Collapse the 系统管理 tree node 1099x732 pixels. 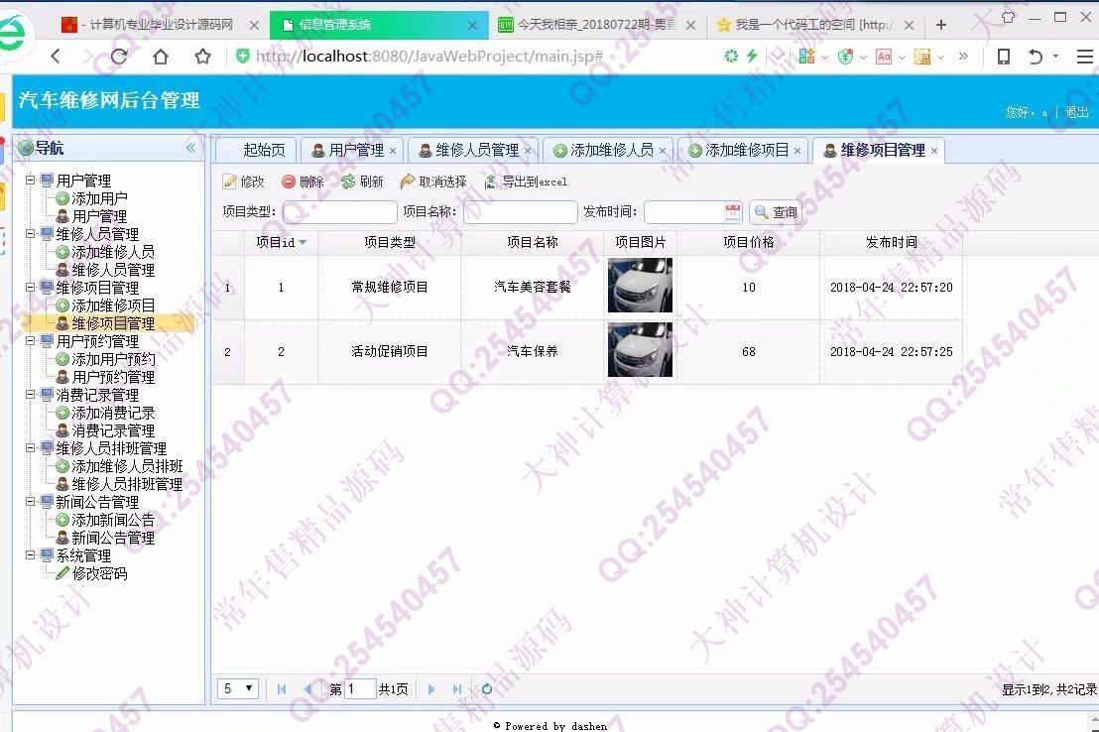(x=31, y=555)
